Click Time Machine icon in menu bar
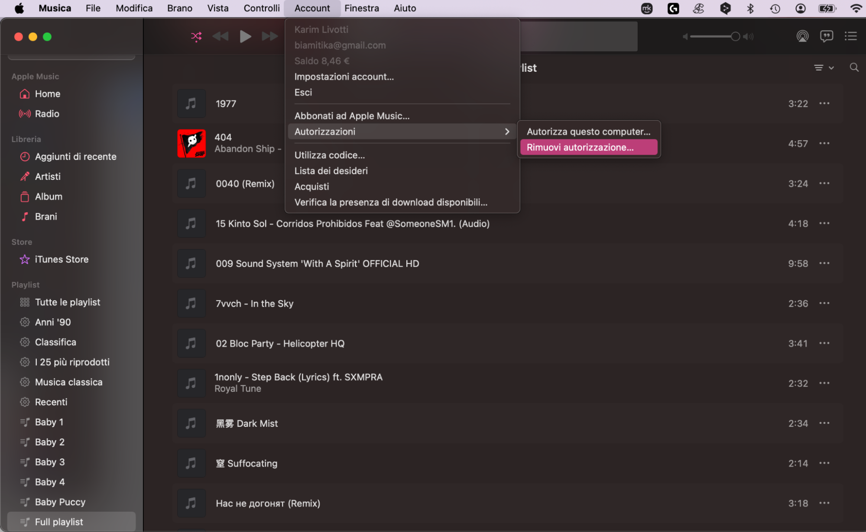The width and height of the screenshot is (866, 532). click(775, 8)
